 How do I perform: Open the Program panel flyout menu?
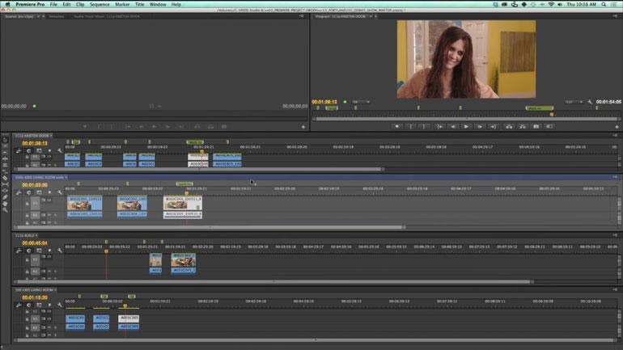[615, 16]
